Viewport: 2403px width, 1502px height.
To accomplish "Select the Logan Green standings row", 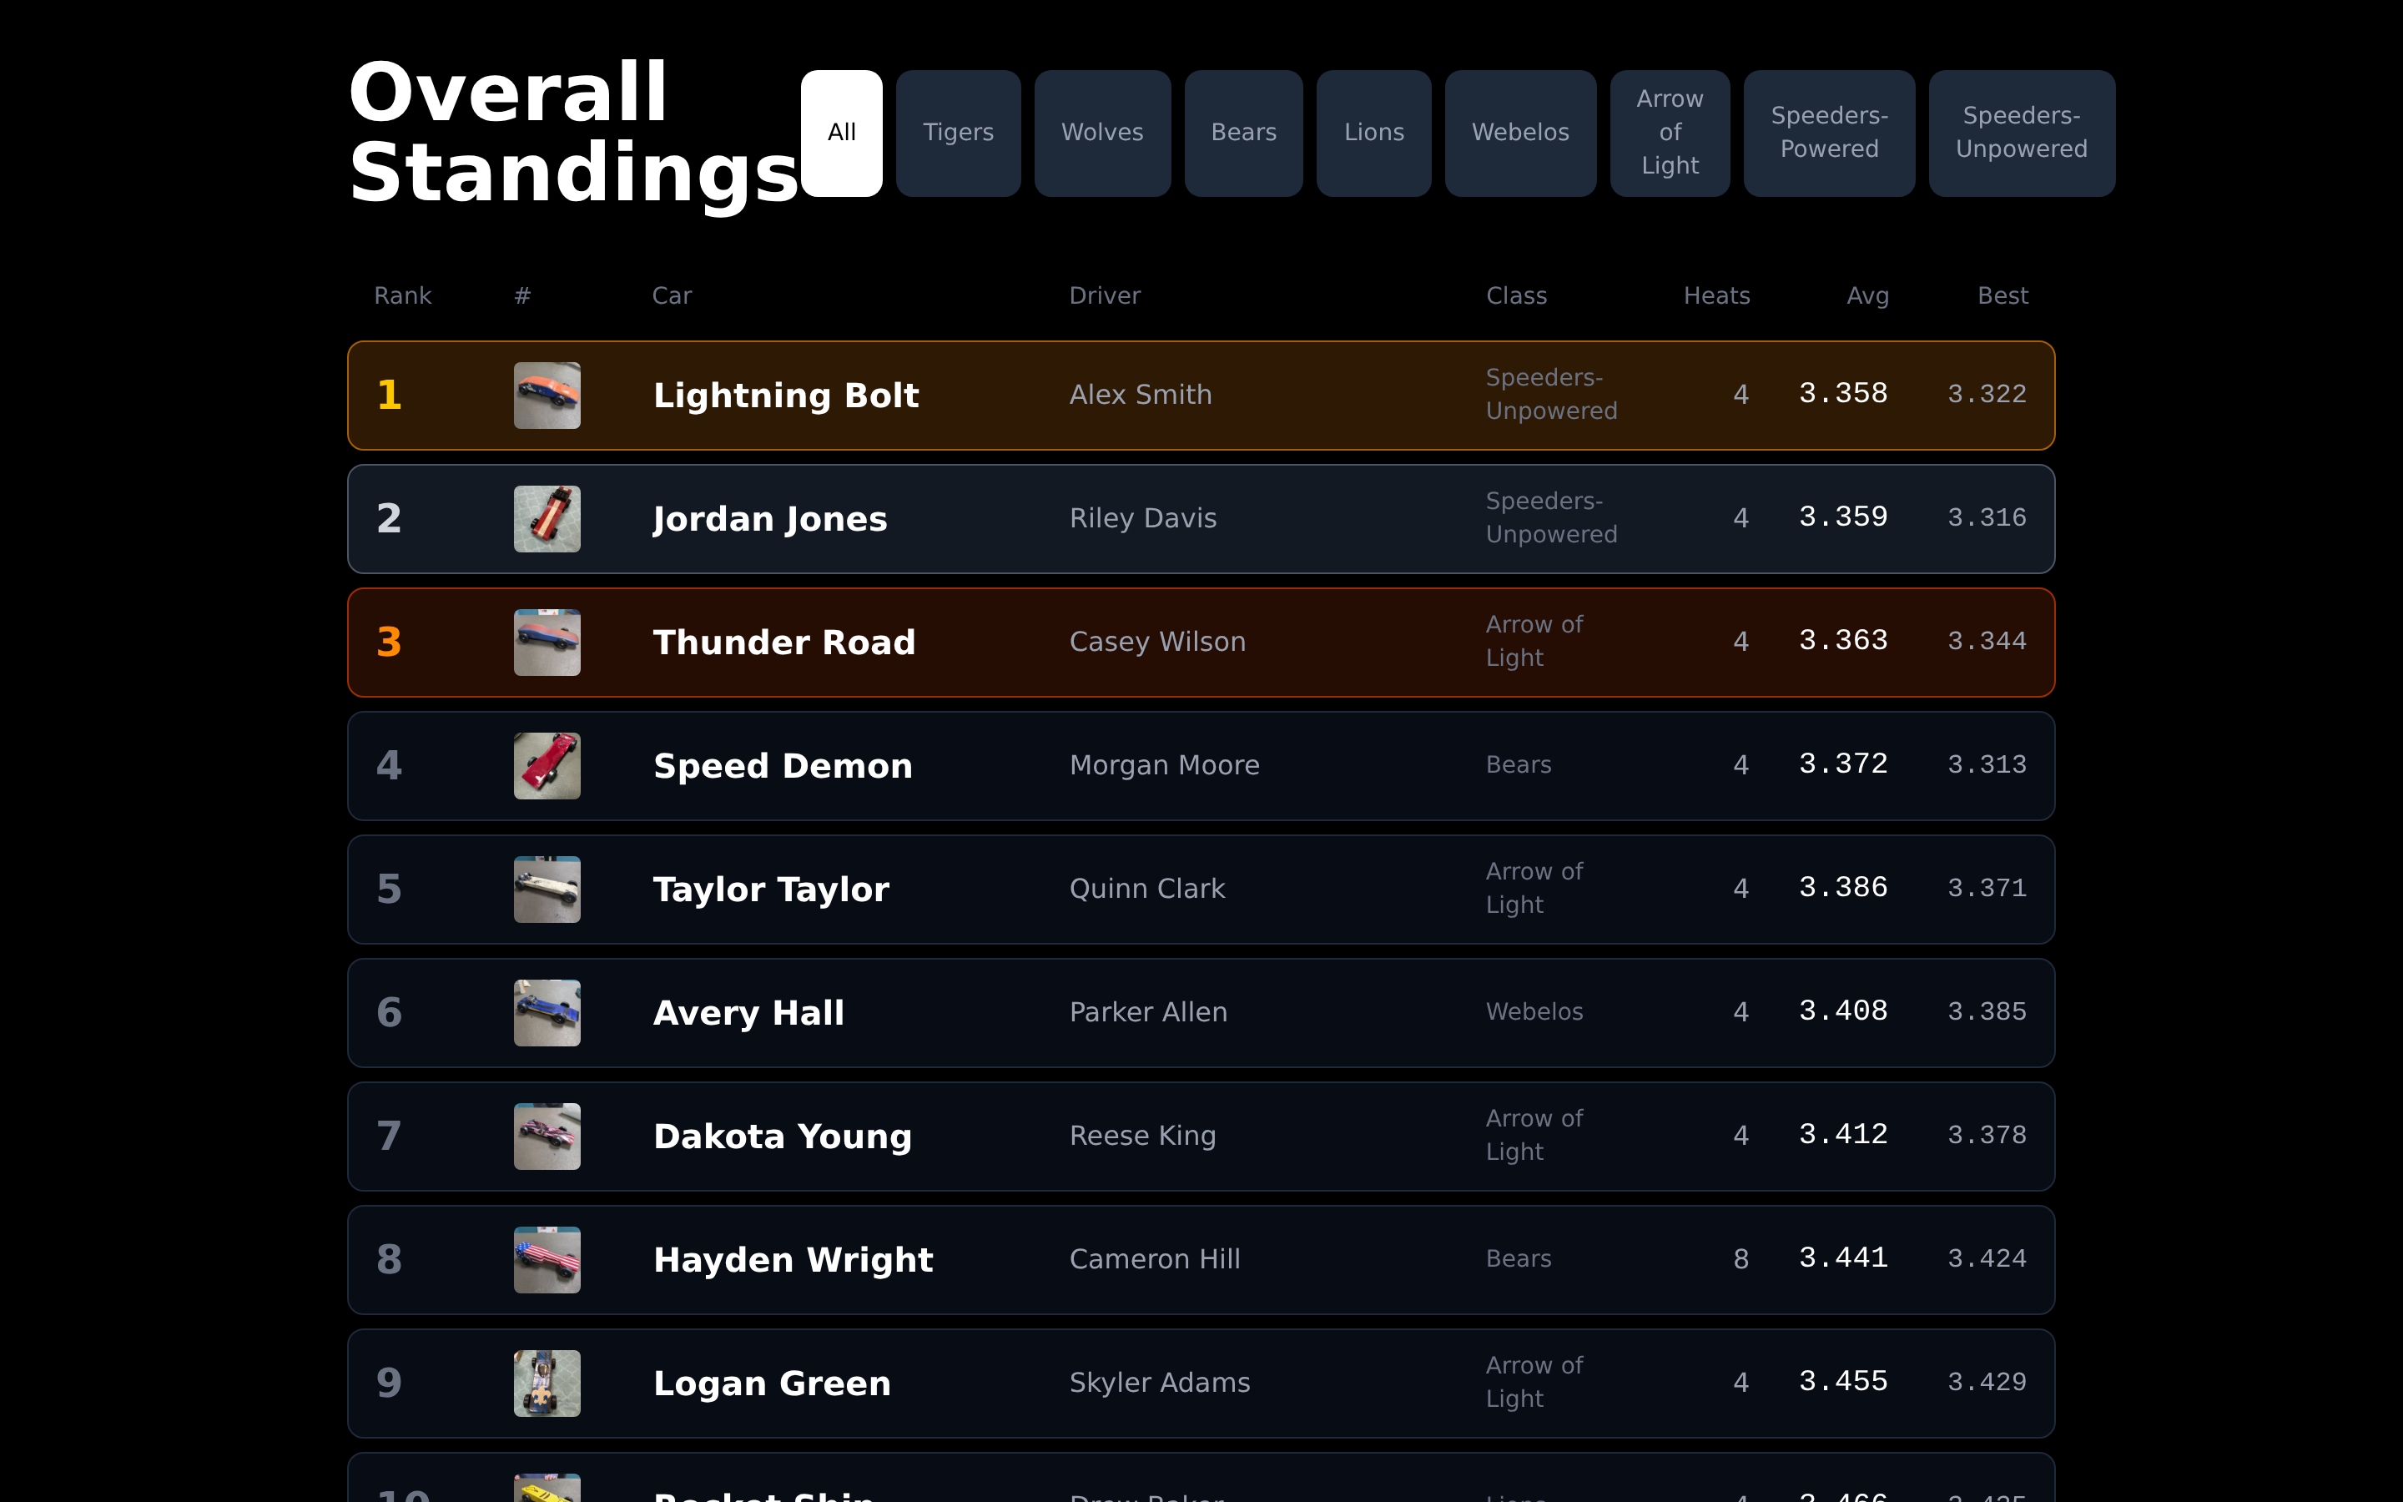I will pyautogui.click(x=1200, y=1383).
